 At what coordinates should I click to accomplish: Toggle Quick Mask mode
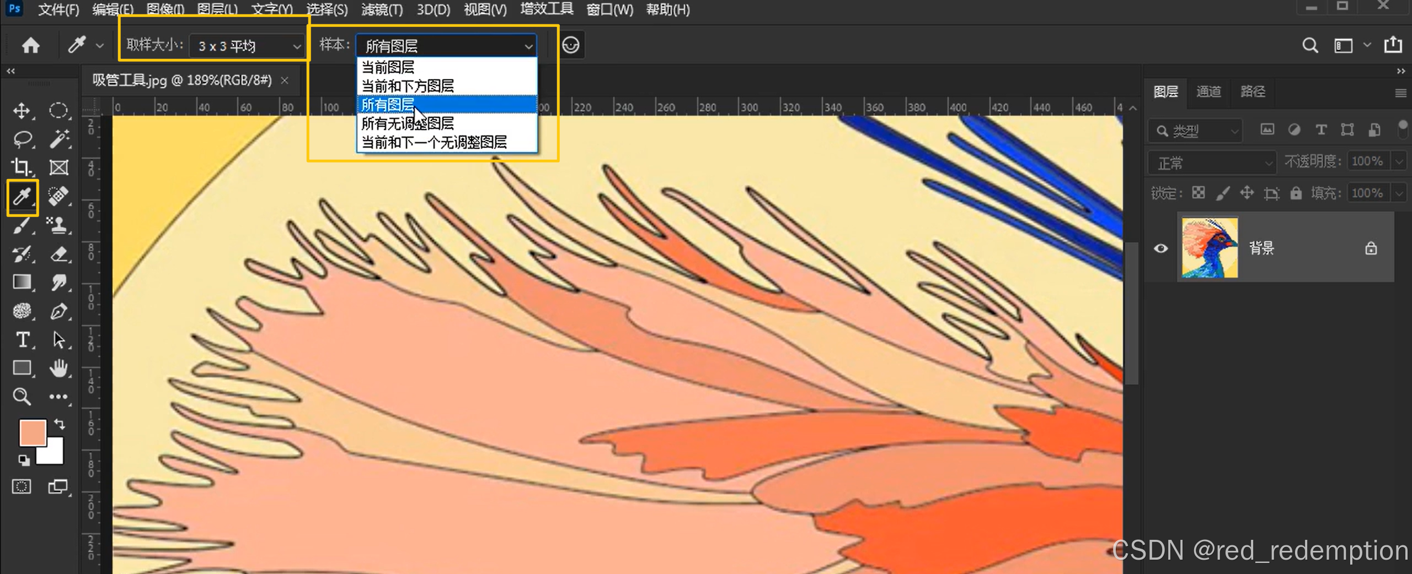click(x=22, y=486)
